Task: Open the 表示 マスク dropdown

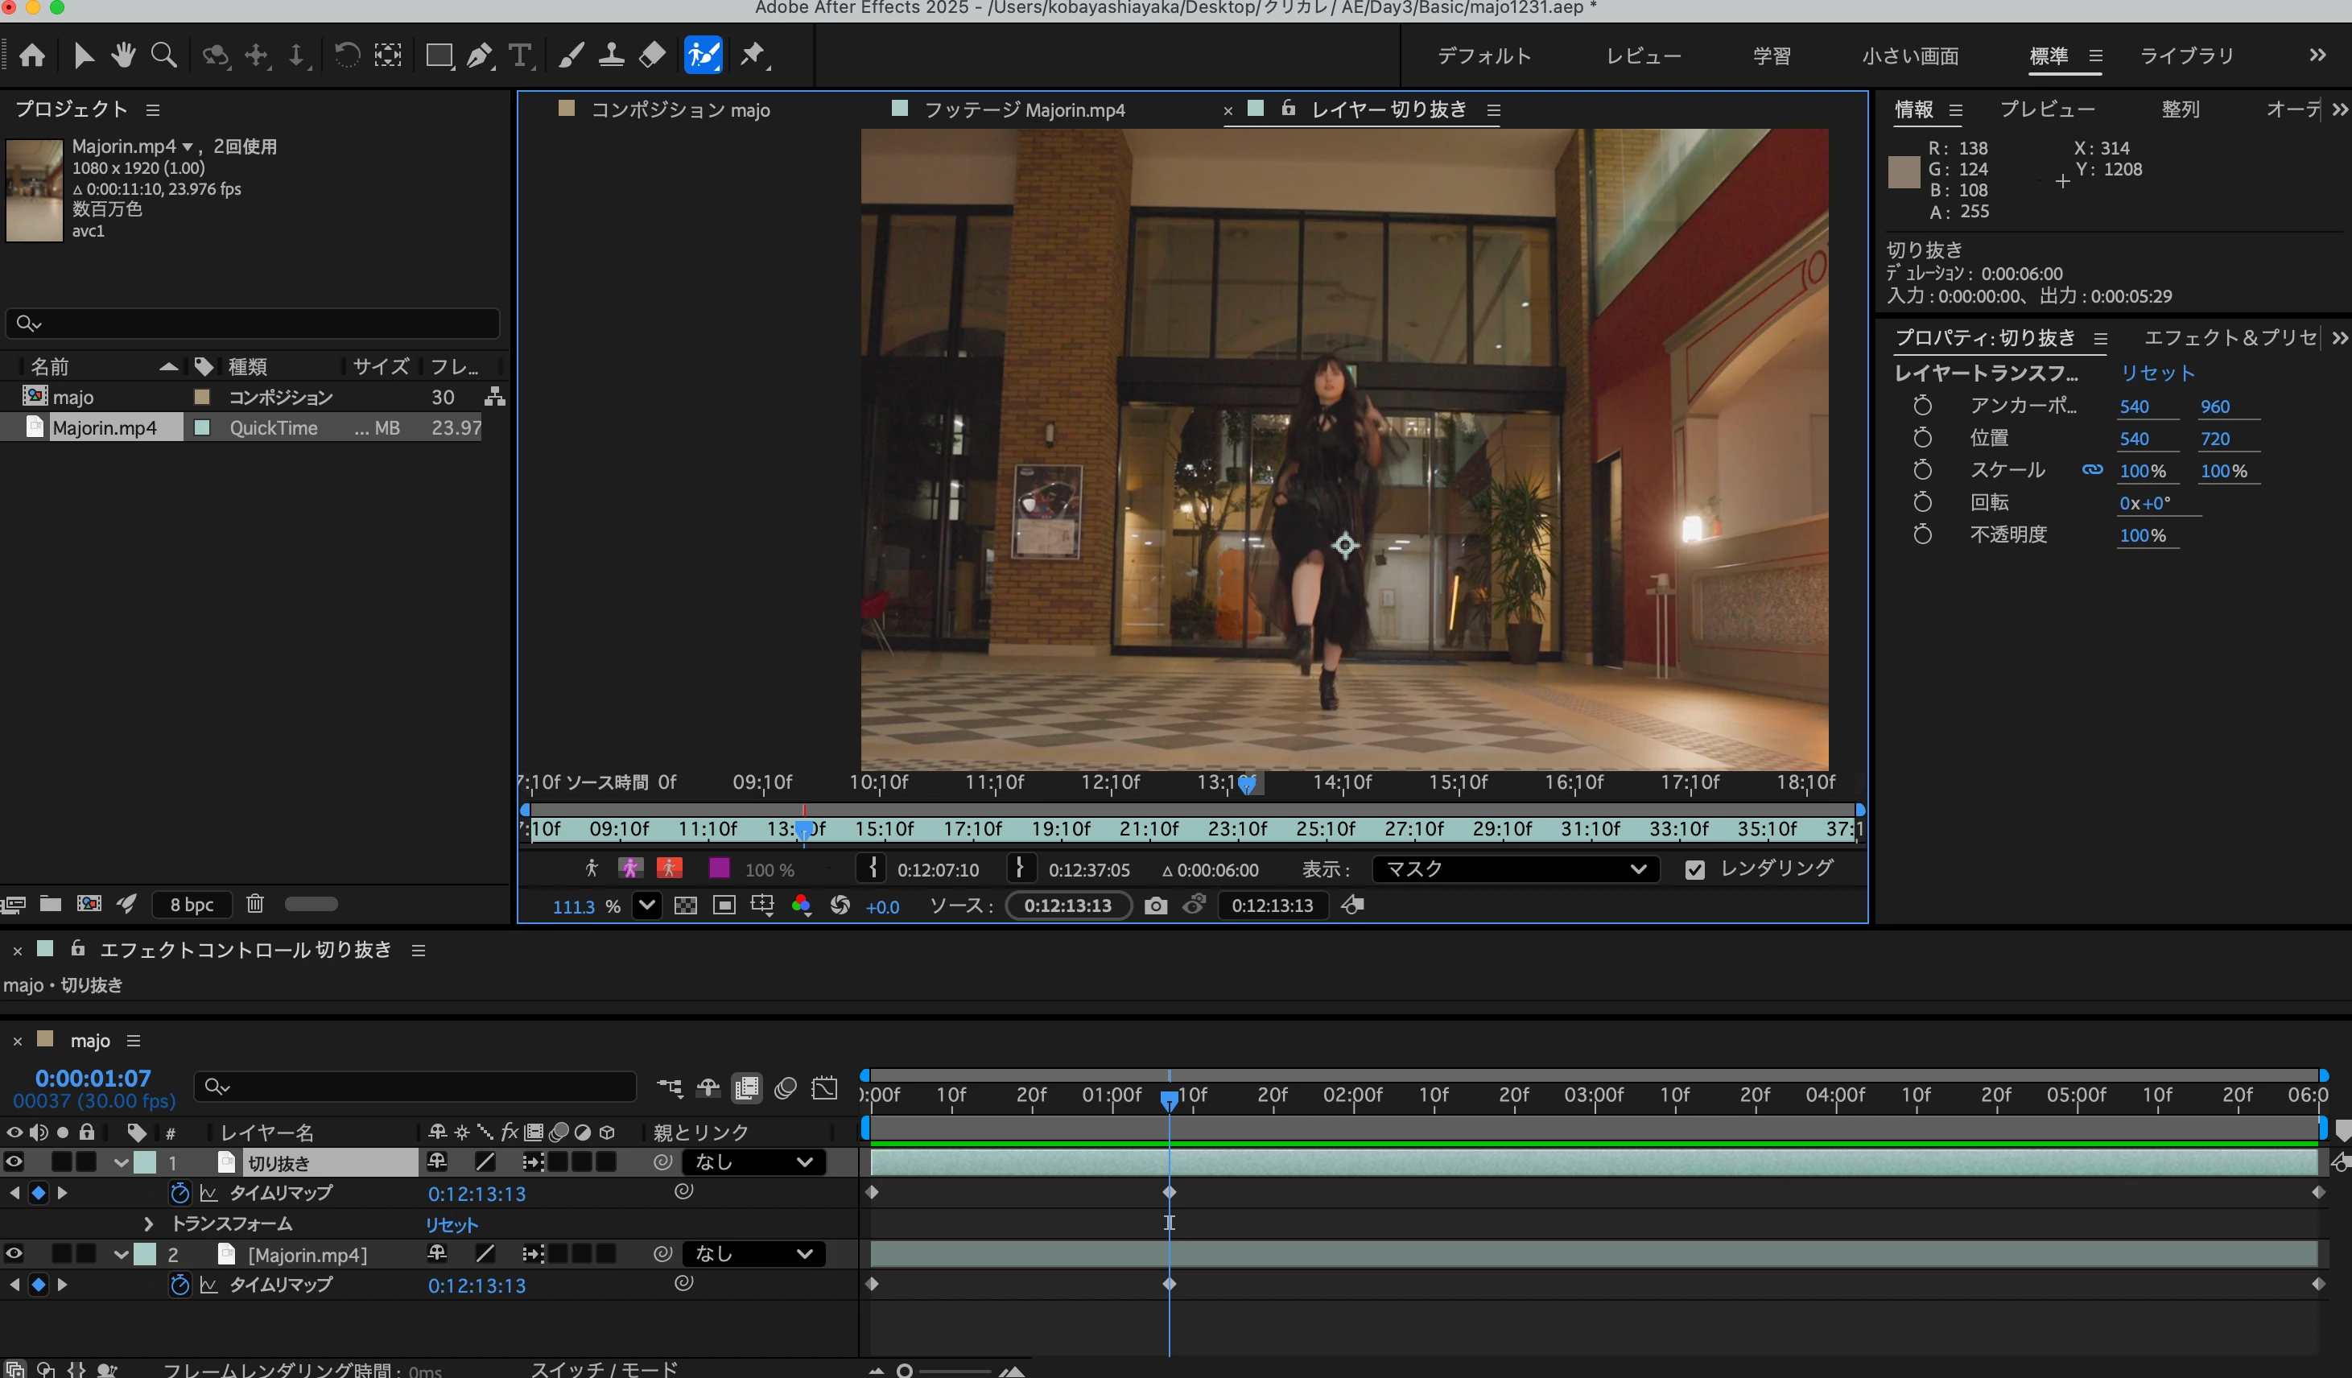Action: (1516, 869)
